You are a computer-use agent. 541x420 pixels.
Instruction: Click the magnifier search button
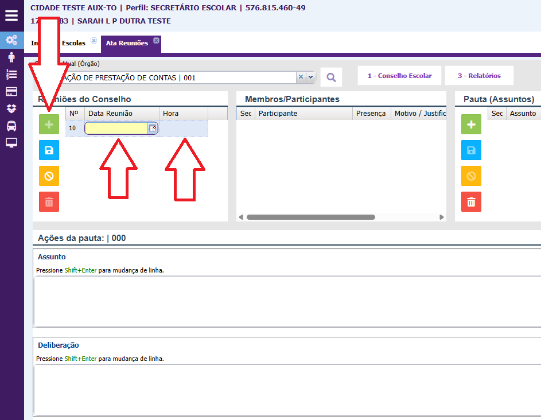[x=331, y=77]
